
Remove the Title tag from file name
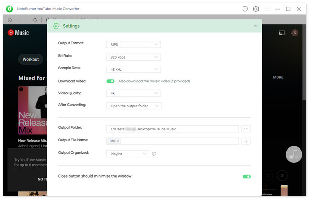(x=118, y=141)
